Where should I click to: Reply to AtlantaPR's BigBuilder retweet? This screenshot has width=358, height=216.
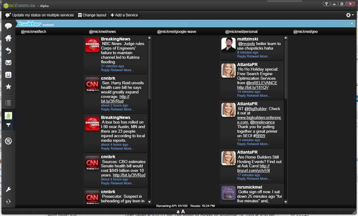241,144
